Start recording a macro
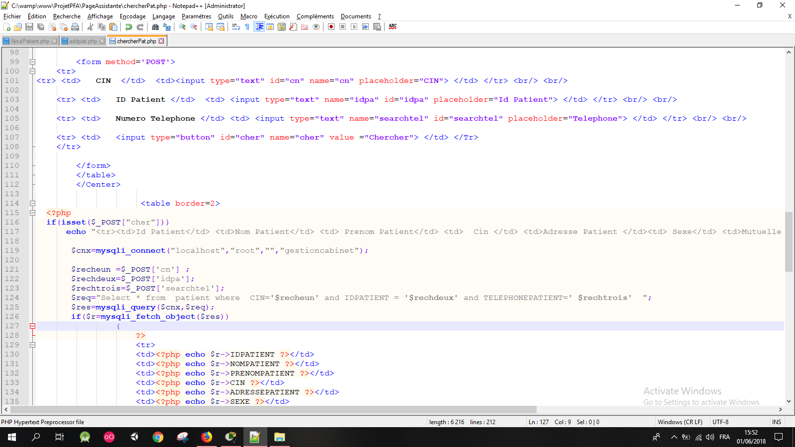 (x=330, y=27)
